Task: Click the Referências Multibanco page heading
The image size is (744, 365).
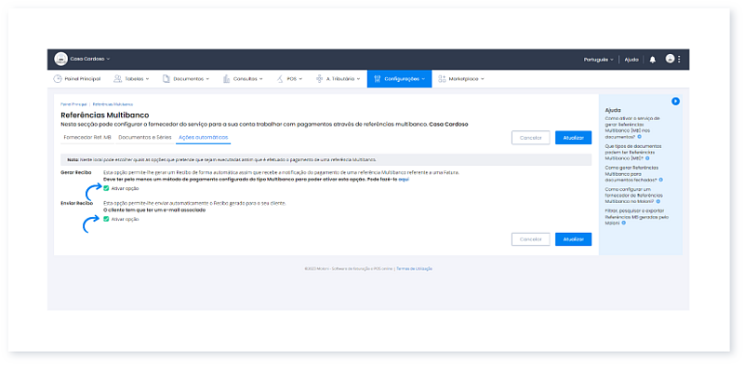Action: click(x=105, y=115)
